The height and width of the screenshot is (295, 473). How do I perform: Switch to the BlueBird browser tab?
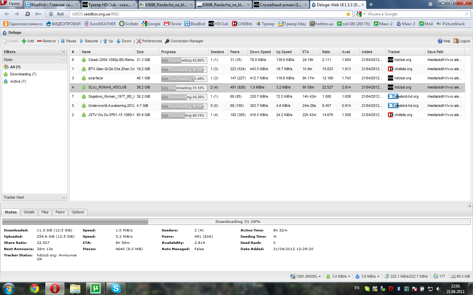tap(52, 5)
